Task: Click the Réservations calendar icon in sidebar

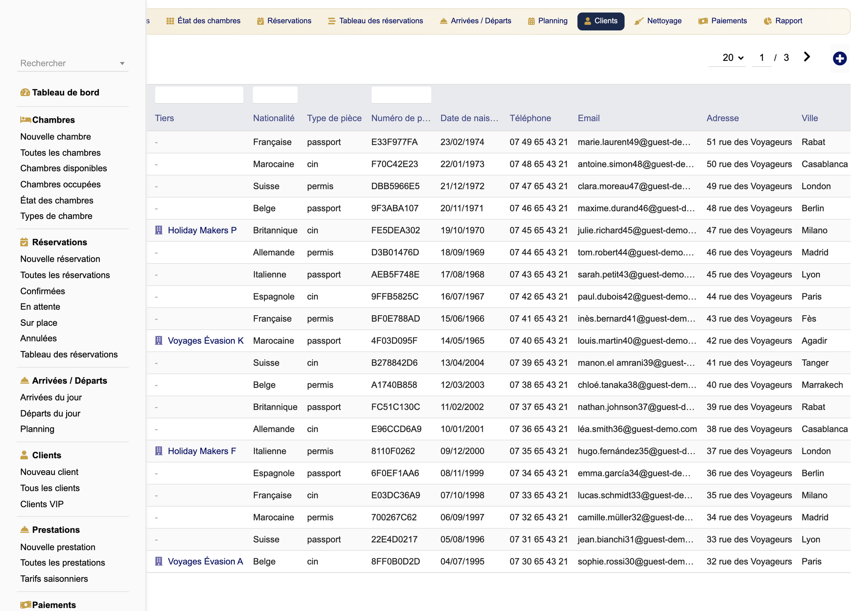Action: pyautogui.click(x=24, y=242)
